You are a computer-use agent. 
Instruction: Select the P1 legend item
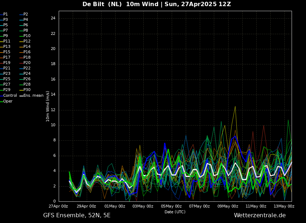[5, 14]
